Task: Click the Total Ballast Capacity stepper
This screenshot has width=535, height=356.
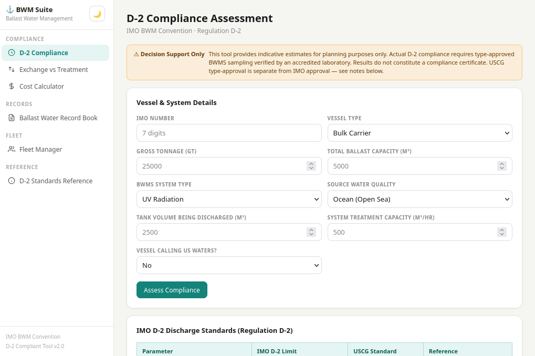Action: pos(502,166)
